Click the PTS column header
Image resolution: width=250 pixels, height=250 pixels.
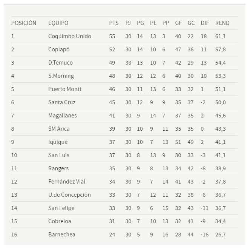click(113, 23)
